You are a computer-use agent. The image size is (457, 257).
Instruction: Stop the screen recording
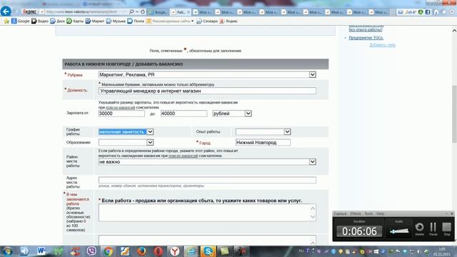446,228
